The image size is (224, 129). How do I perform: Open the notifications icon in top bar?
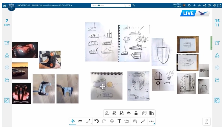pos(189,5)
